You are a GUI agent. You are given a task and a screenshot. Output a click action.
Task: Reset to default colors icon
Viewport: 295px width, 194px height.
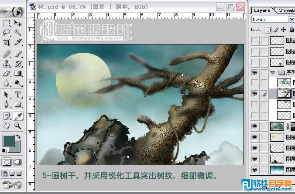coord(4,150)
